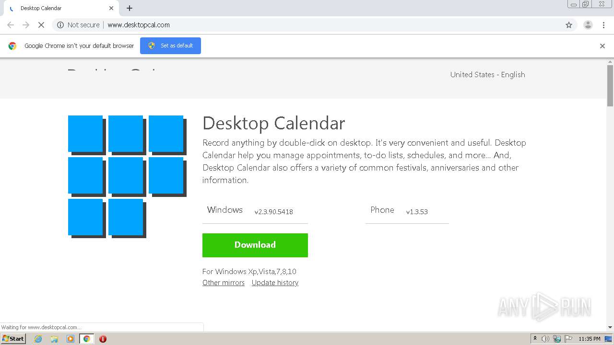This screenshot has height=345, width=614.
Task: Click the taskbar clock 11:35 PM
Action: (590, 339)
